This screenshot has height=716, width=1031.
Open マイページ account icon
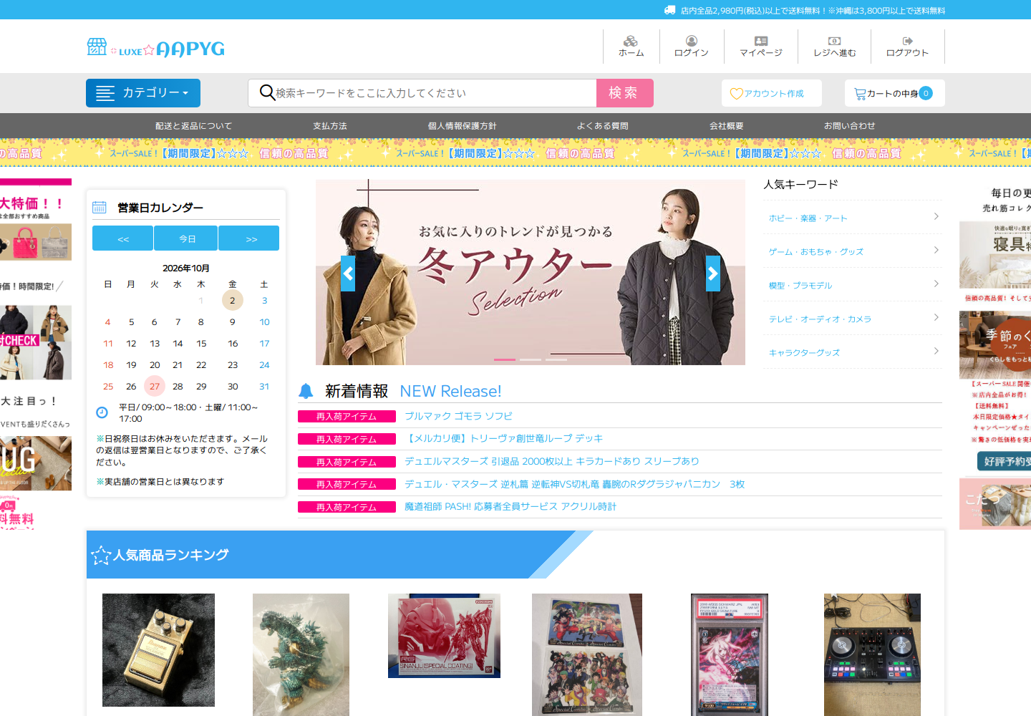pos(761,41)
